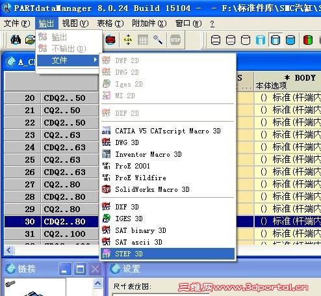
Task: Choose SAT ascii 3D export
Action: click(168, 242)
